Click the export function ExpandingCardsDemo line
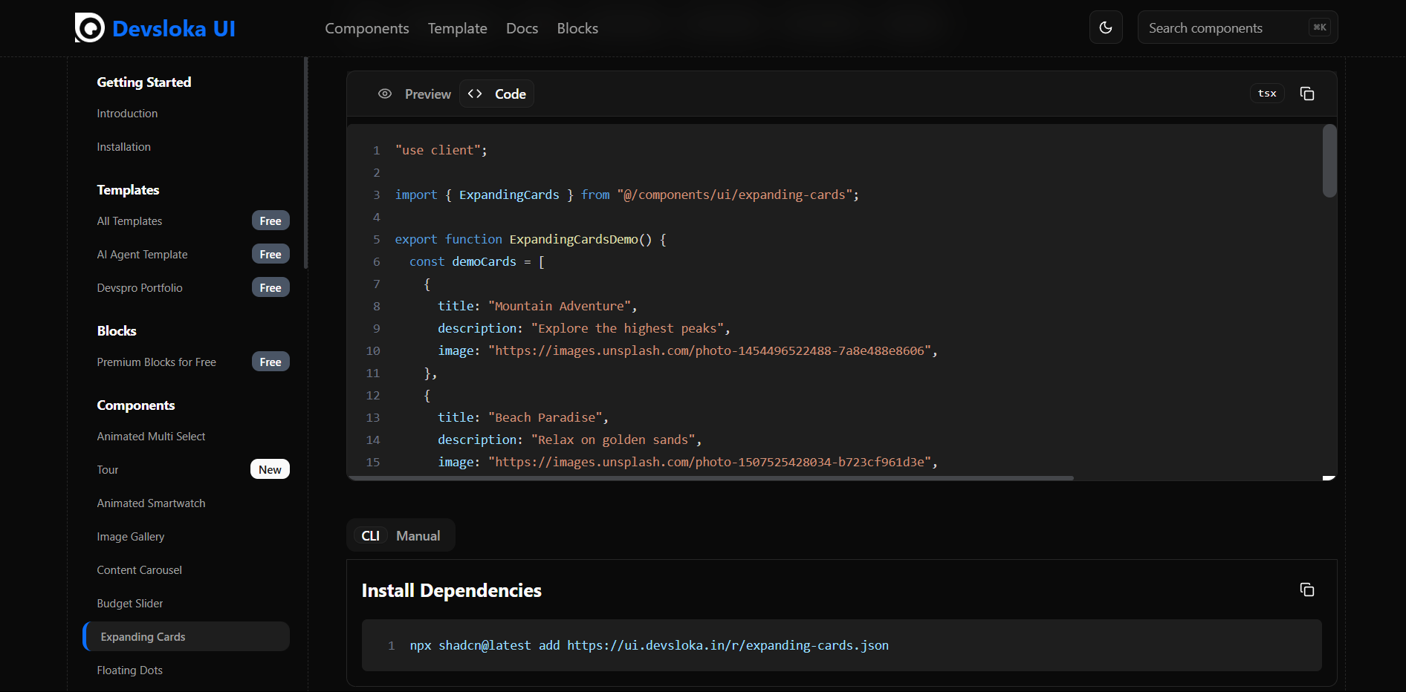The image size is (1406, 692). click(531, 239)
